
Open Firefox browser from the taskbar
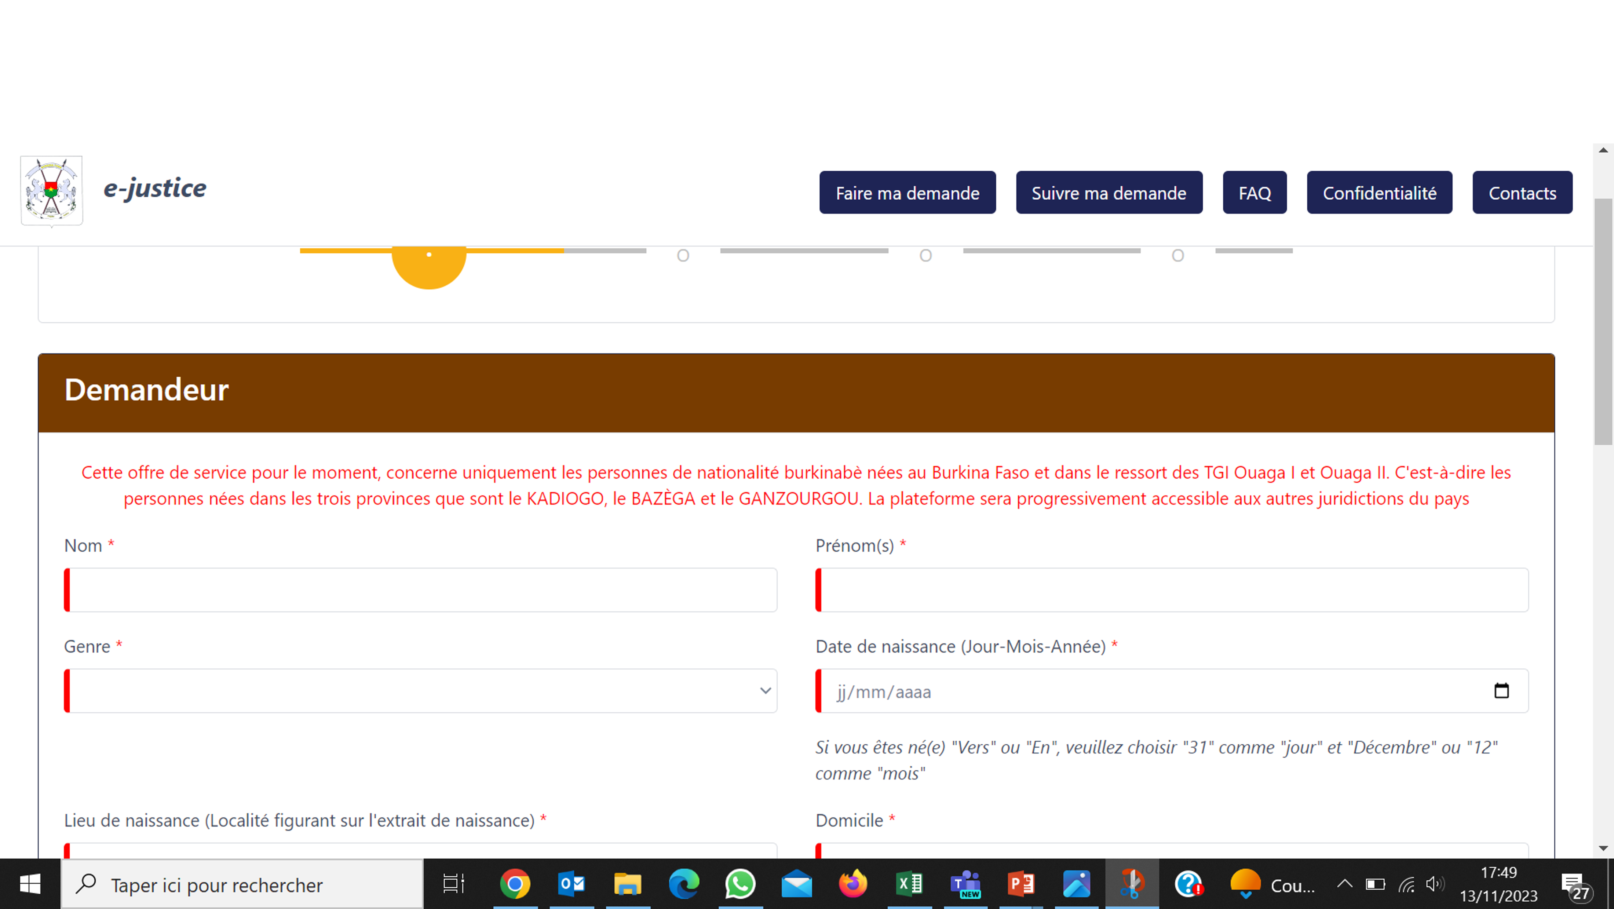pyautogui.click(x=853, y=884)
